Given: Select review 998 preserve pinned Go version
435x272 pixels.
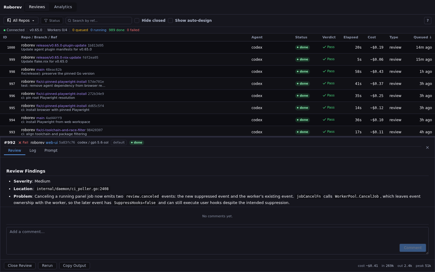Looking at the screenshot, I should coord(217,72).
